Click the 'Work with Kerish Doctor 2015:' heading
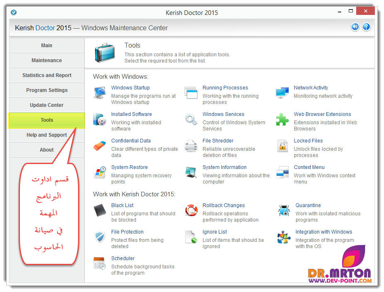384x292 pixels. (134, 194)
